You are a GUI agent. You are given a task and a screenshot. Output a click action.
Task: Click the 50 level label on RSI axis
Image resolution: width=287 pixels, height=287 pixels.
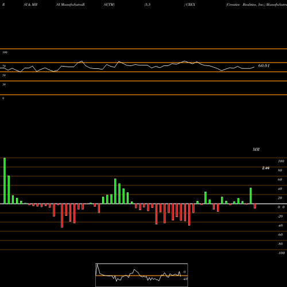click(x=4, y=75)
